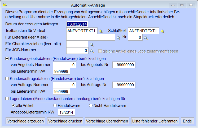Enable Kundenauftragsdateien (Handelsware) berücksichtigen
The image size is (198, 128).
pyautogui.click(x=7, y=79)
